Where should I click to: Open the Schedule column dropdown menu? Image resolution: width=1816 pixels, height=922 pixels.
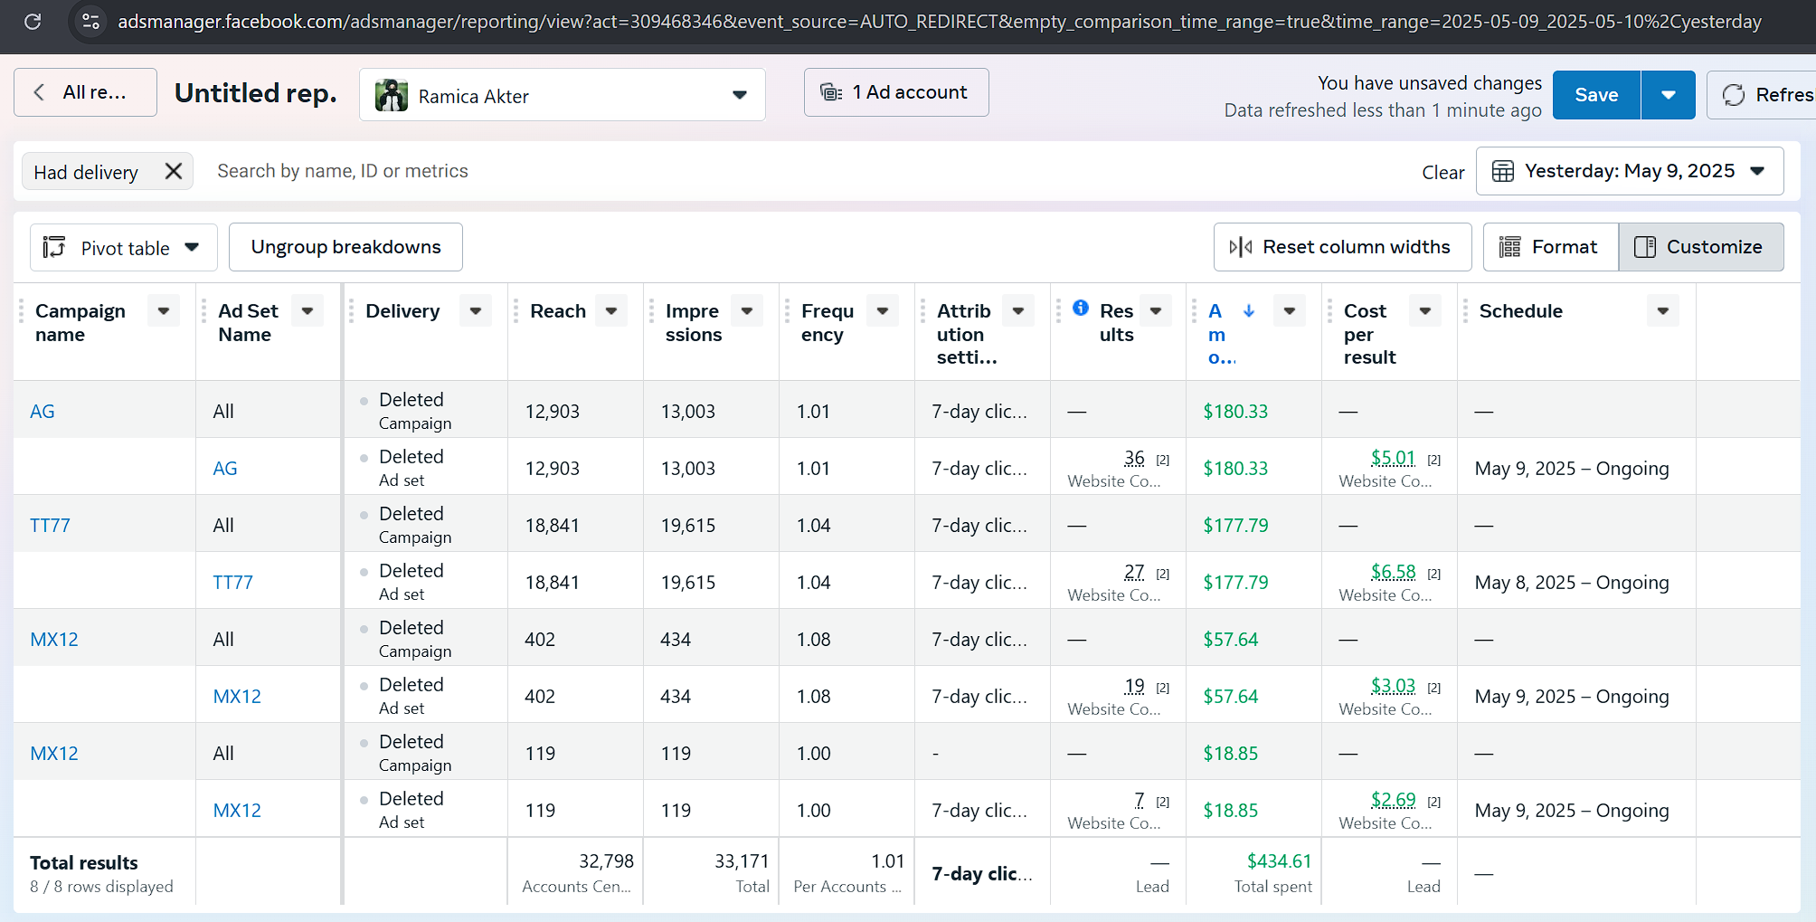pyautogui.click(x=1662, y=310)
